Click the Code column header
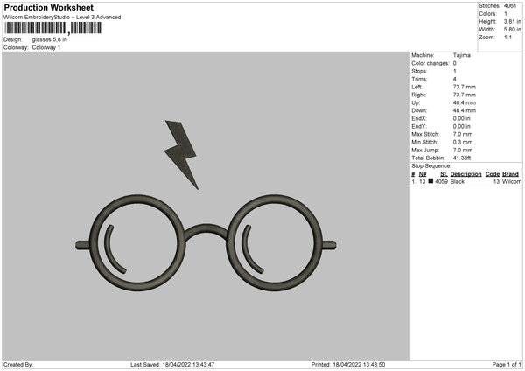 point(492,174)
